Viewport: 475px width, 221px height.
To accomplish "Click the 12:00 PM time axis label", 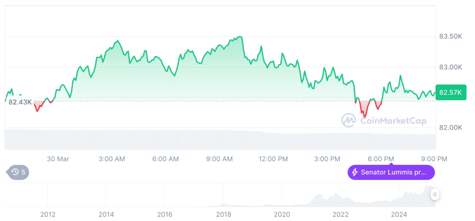I will click(x=273, y=159).
